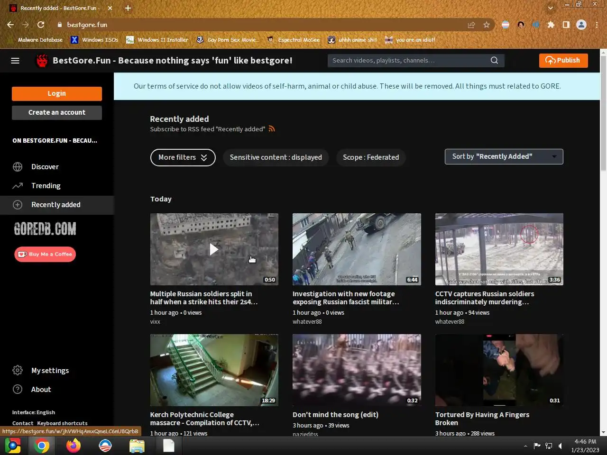Click the search magnifier icon
Image resolution: width=607 pixels, height=455 pixels.
[494, 60]
